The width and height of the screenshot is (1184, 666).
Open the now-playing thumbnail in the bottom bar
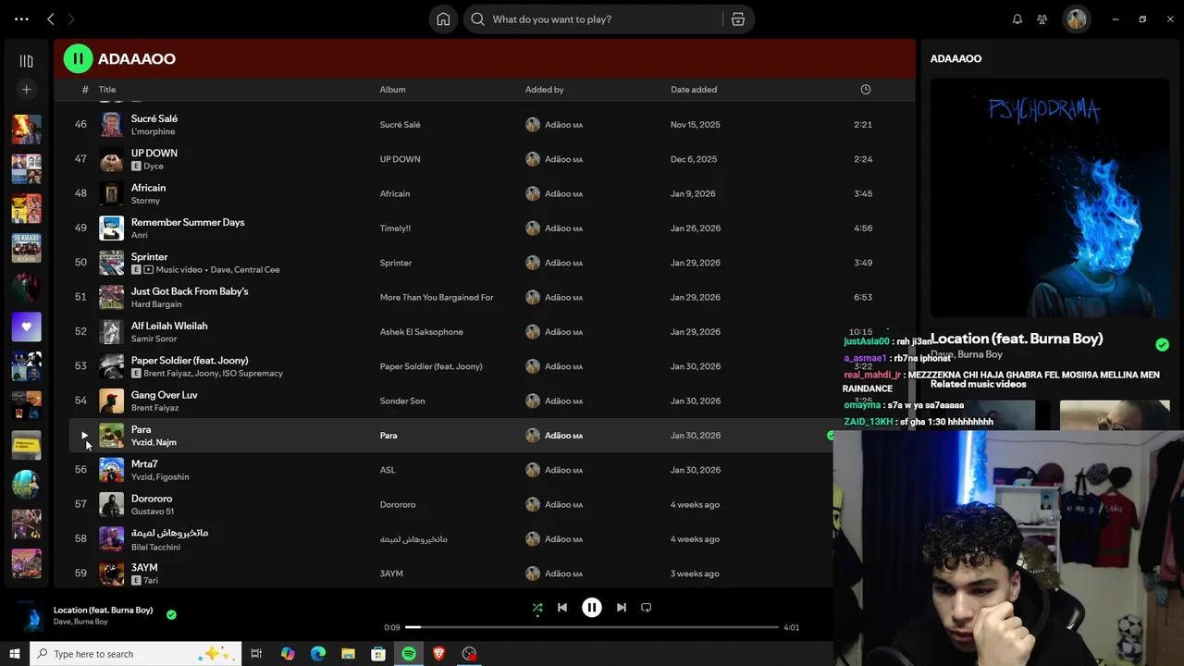pos(33,615)
